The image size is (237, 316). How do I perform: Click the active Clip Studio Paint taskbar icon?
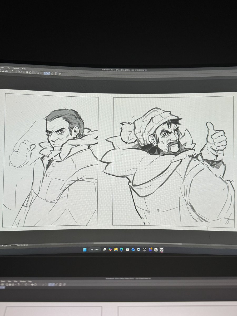162,250
